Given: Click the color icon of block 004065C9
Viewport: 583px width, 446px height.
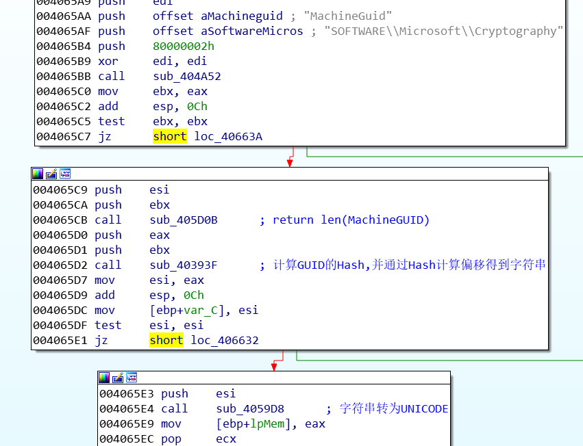Looking at the screenshot, I should pyautogui.click(x=38, y=174).
